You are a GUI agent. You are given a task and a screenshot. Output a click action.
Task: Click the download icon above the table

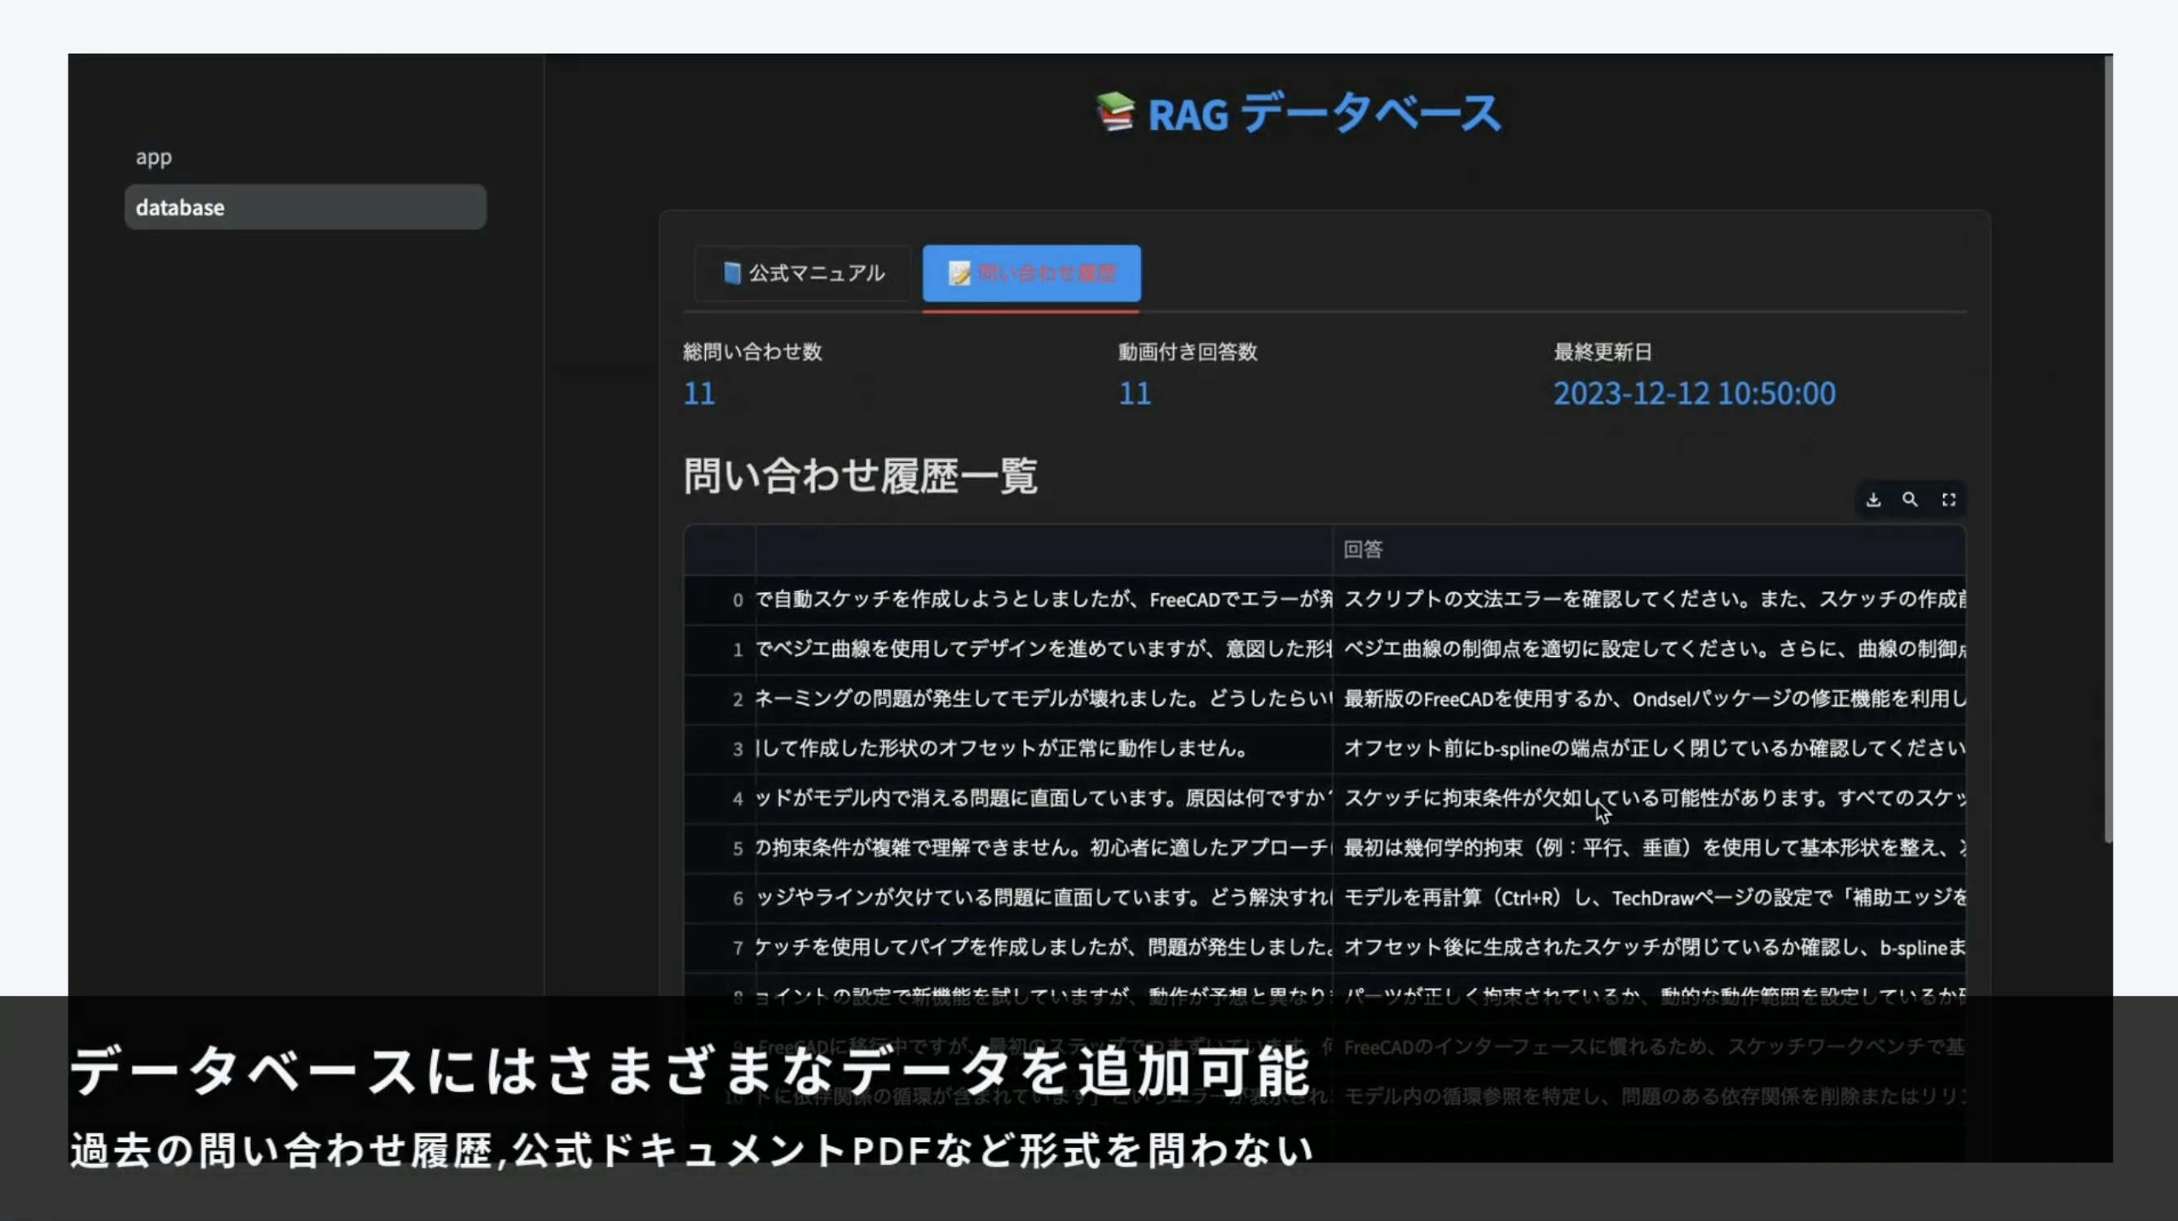(x=1874, y=500)
